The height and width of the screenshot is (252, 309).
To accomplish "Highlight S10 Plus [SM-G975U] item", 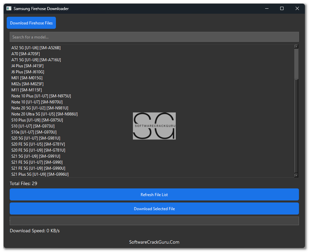I will point(37,120).
